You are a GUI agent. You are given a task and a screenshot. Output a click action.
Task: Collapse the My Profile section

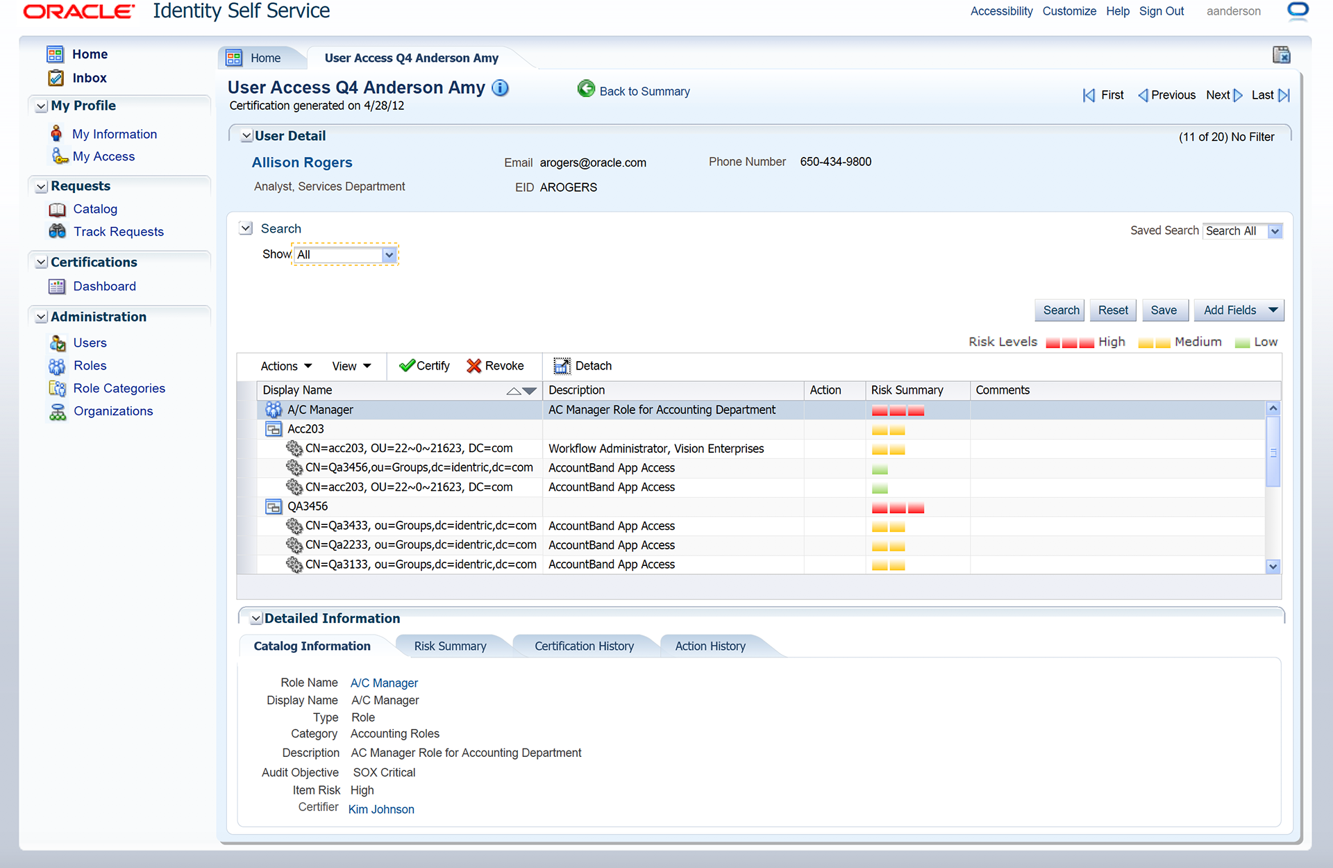(42, 106)
